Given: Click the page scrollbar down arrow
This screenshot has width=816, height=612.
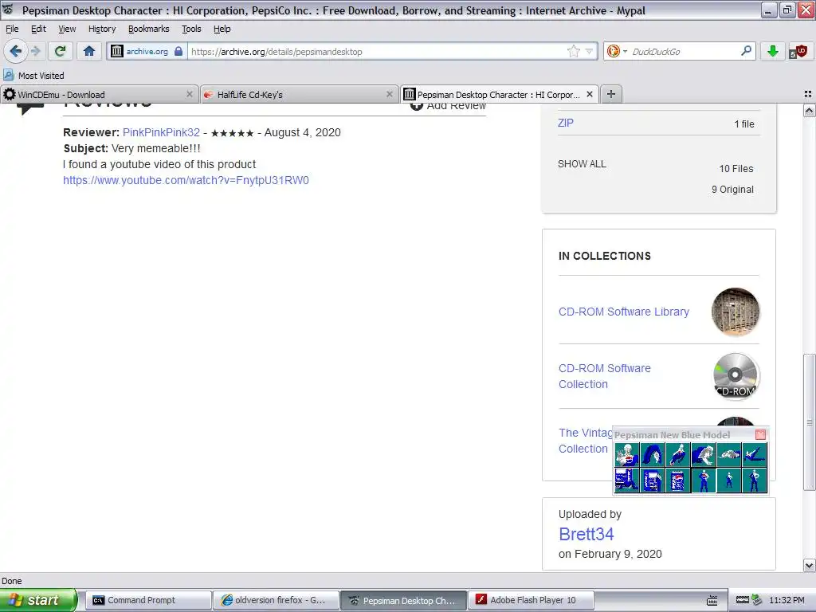Looking at the screenshot, I should (809, 565).
